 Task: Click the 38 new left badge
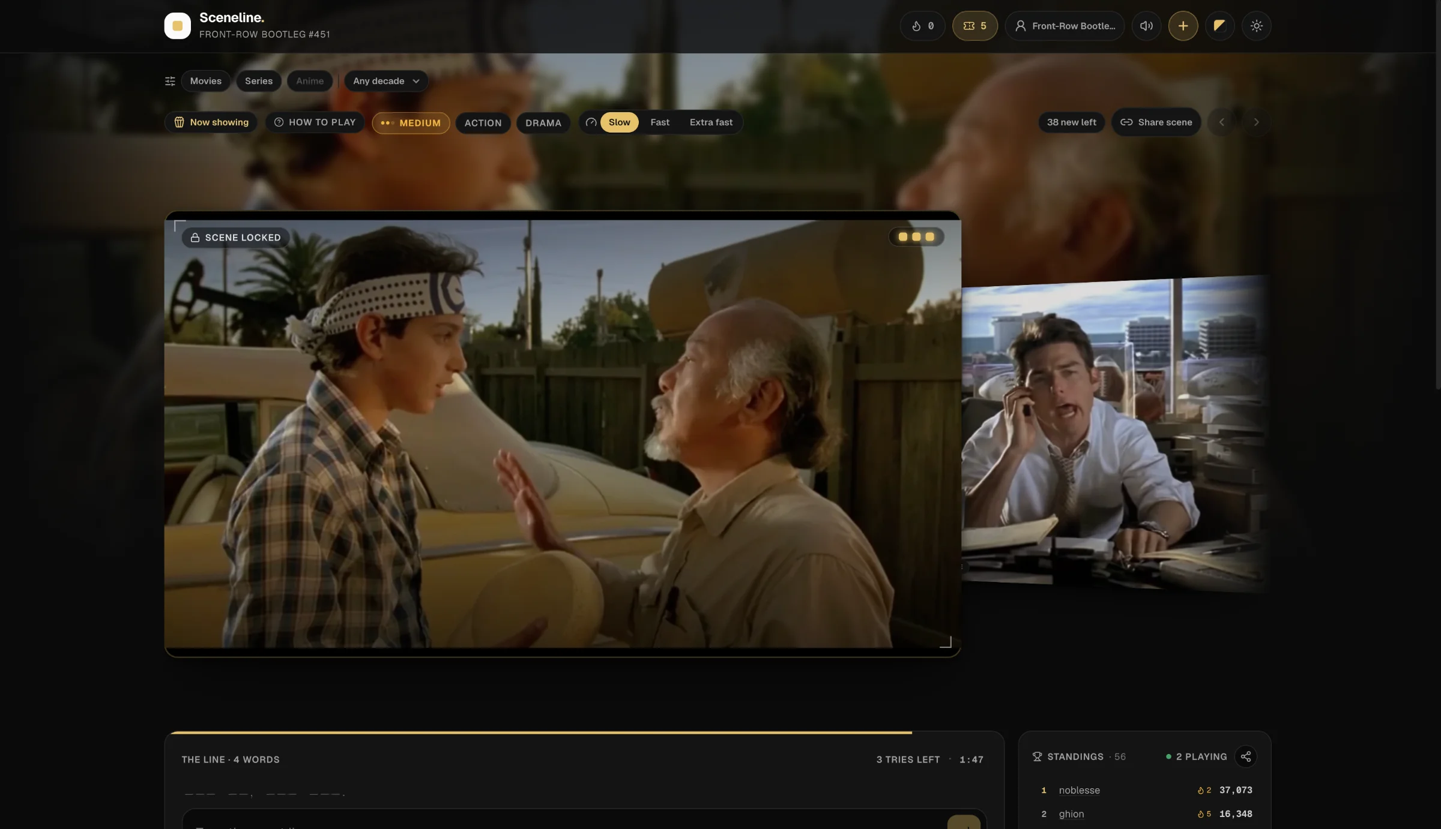(x=1071, y=122)
